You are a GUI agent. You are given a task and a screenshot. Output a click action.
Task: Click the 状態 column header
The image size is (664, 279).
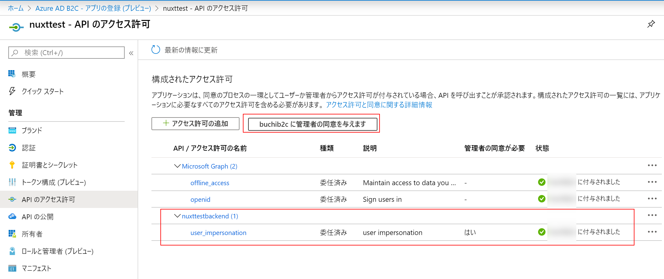[x=542, y=148]
